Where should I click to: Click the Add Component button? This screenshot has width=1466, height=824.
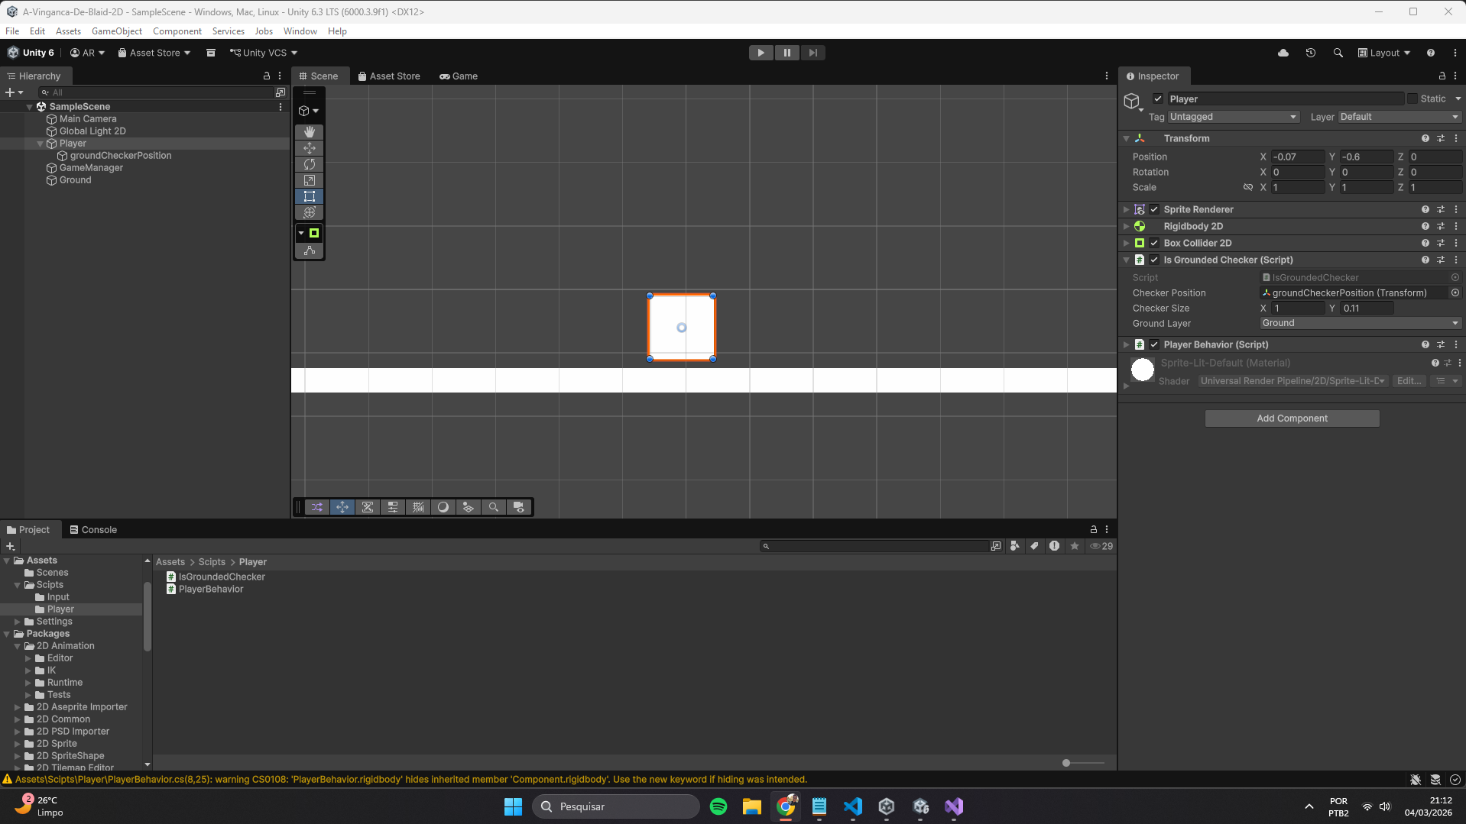(x=1291, y=418)
